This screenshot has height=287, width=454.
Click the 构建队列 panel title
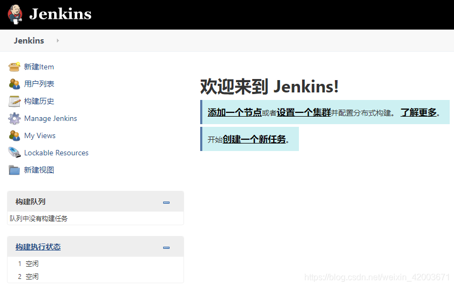31,202
